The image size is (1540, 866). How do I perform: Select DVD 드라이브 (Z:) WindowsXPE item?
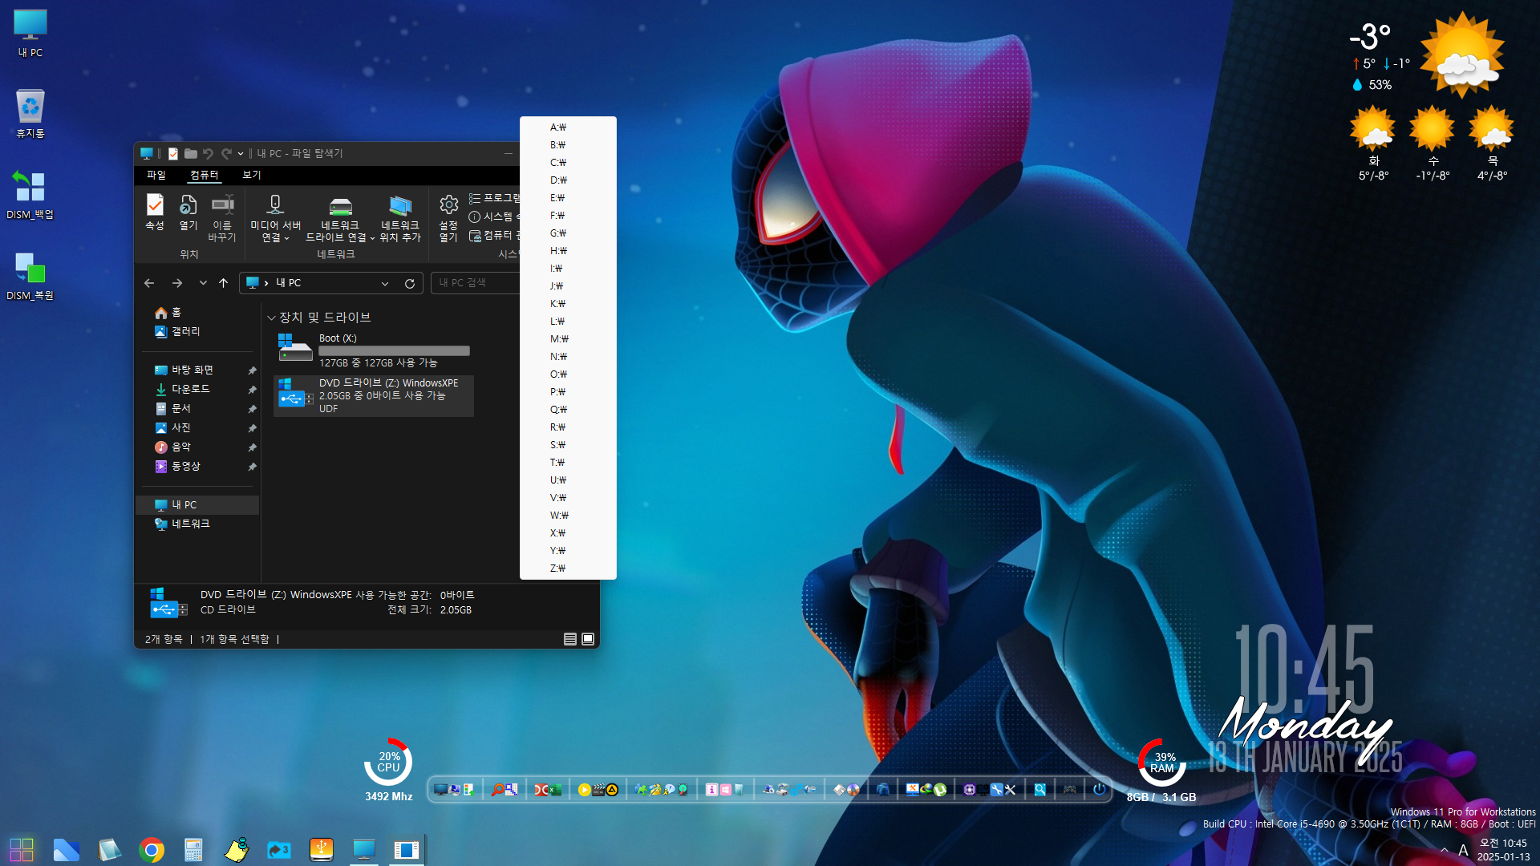[374, 396]
